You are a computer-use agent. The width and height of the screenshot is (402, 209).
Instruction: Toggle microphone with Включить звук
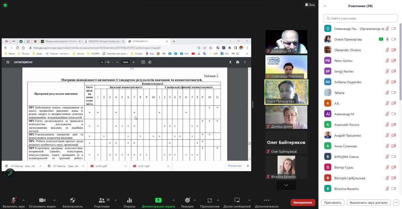point(14,200)
